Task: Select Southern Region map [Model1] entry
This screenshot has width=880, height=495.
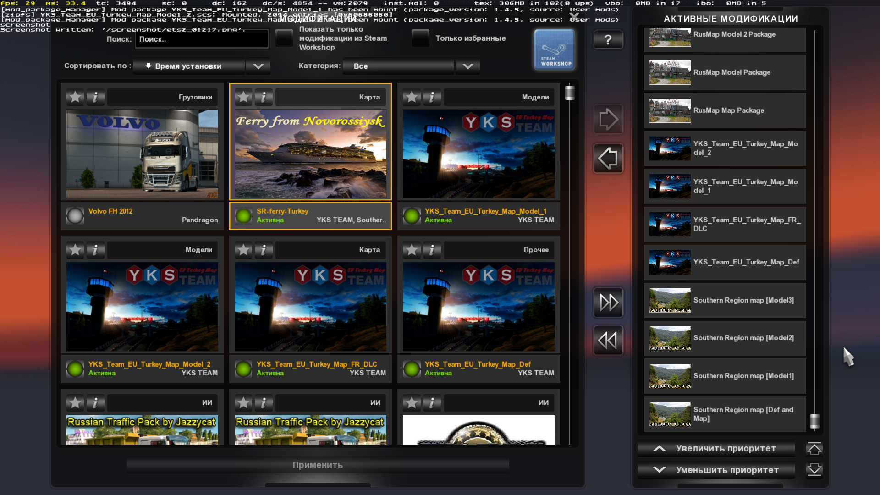Action: click(x=725, y=376)
